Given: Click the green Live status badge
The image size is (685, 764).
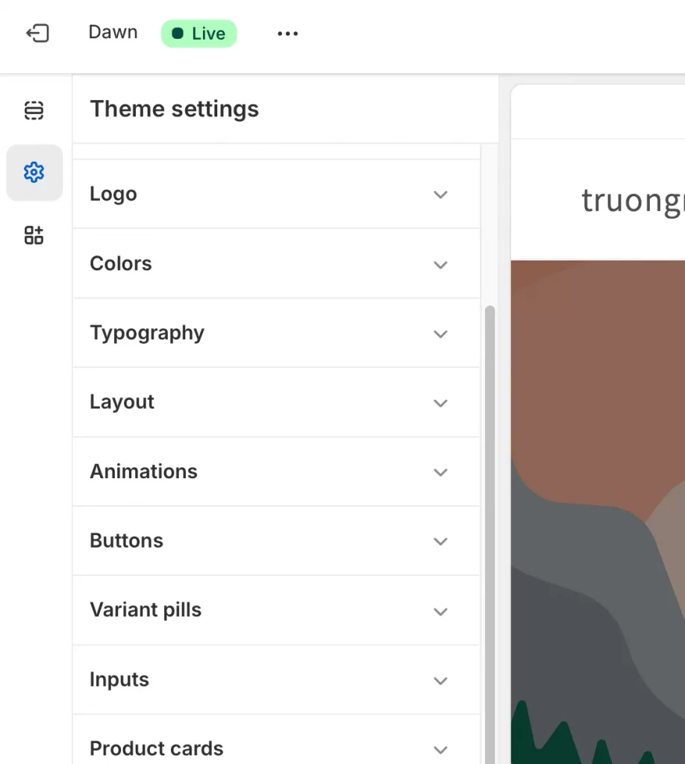Looking at the screenshot, I should [198, 33].
